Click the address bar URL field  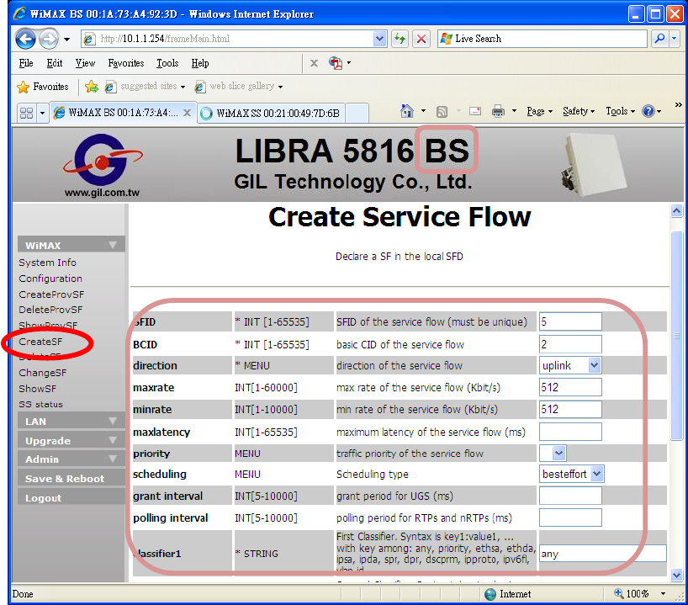click(x=227, y=39)
